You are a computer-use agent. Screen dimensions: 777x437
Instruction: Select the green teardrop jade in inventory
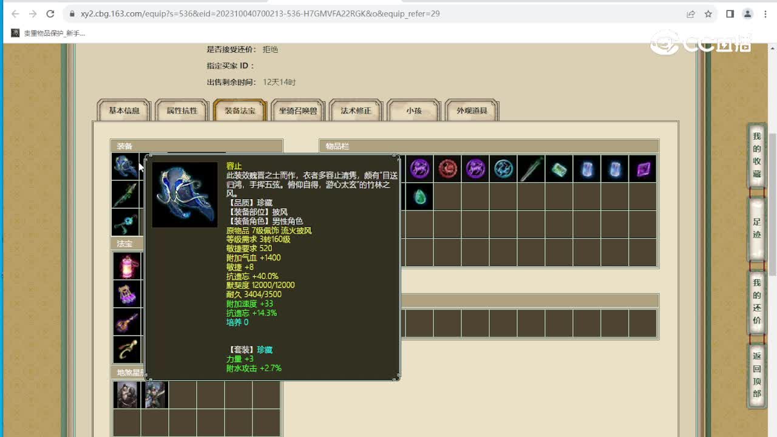[419, 197]
